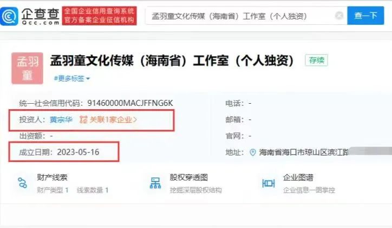The image size is (392, 228).
Task: Click the 企业图谱 icon
Action: pyautogui.click(x=268, y=183)
